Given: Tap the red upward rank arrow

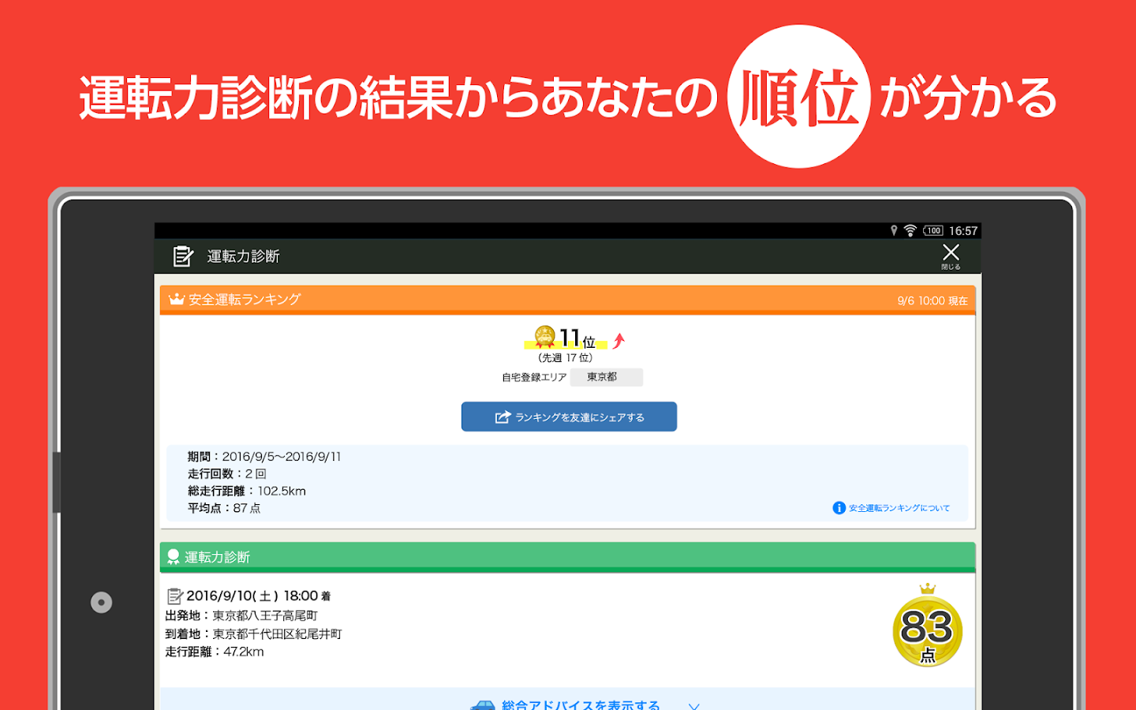Looking at the screenshot, I should point(618,341).
